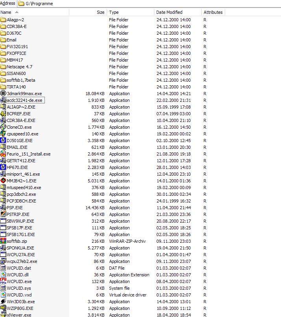Select the Aliagp~2 folder name
Viewport: 281px width, 317px height.
(15, 20)
